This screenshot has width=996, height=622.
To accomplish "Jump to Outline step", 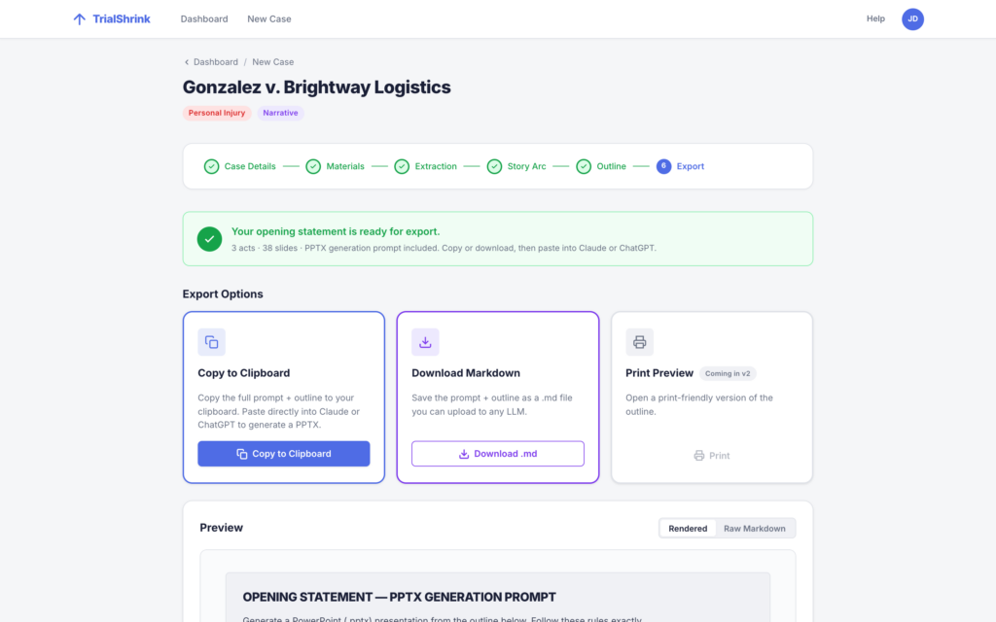I will click(x=611, y=166).
